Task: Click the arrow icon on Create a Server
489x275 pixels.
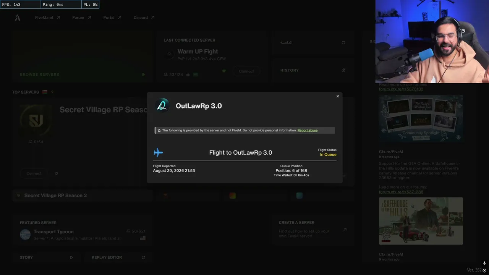Action: (x=345, y=230)
